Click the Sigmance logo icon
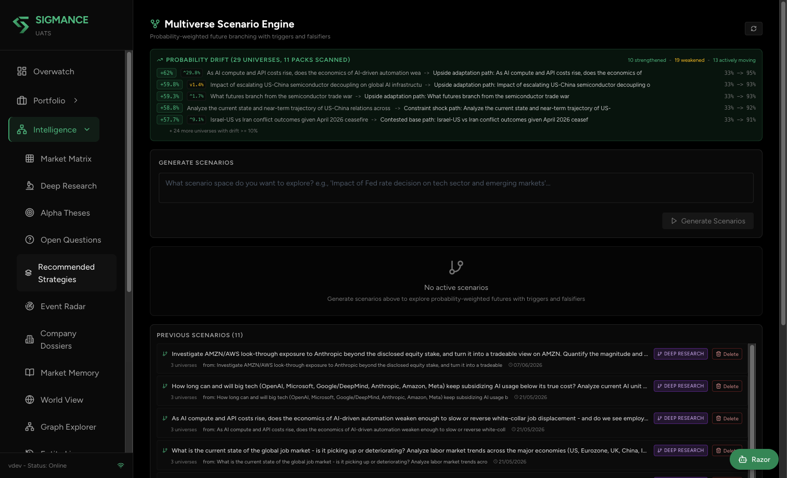The image size is (787, 478). tap(21, 24)
